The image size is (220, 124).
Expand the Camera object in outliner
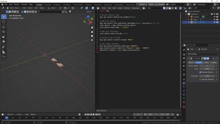point(189,17)
